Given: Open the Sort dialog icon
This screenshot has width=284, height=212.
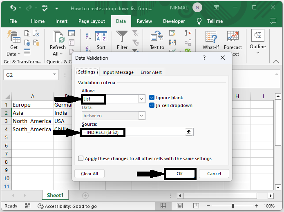Looking at the screenshot, I should pyautogui.click(x=101, y=36).
